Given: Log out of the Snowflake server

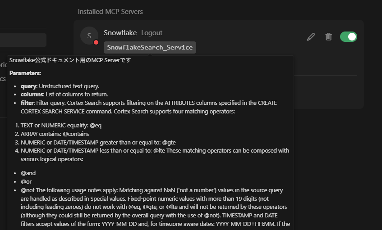Looking at the screenshot, I should [152, 33].
